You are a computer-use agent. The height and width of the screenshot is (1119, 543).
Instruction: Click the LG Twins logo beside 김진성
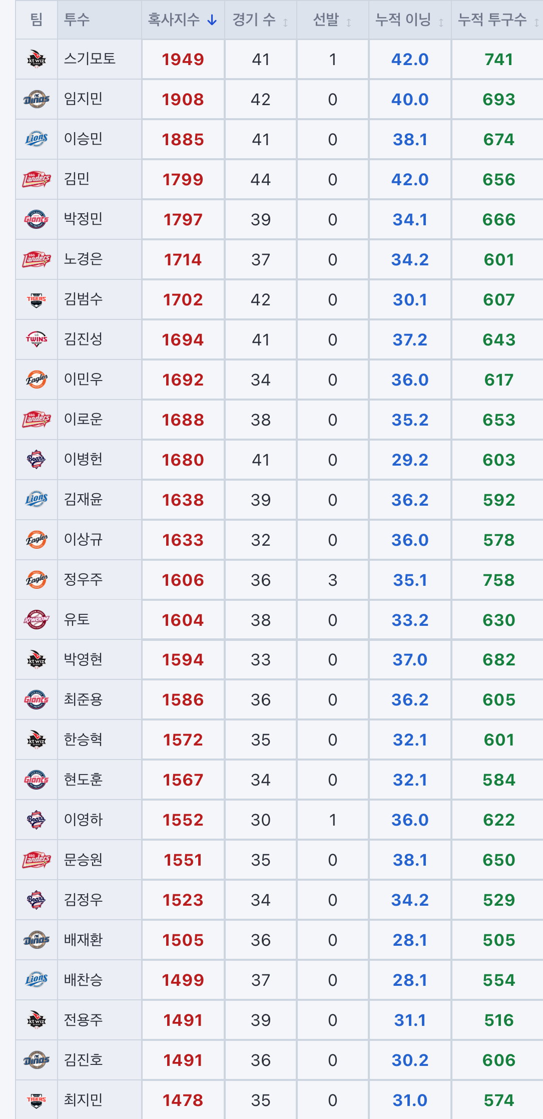[x=36, y=339]
